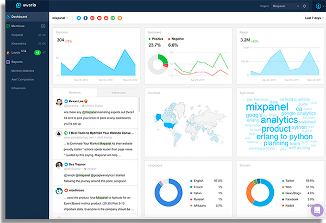Click News/Blogs in the Sources legend
Viewport: 326px width, 223px height.
pyautogui.click(x=291, y=193)
